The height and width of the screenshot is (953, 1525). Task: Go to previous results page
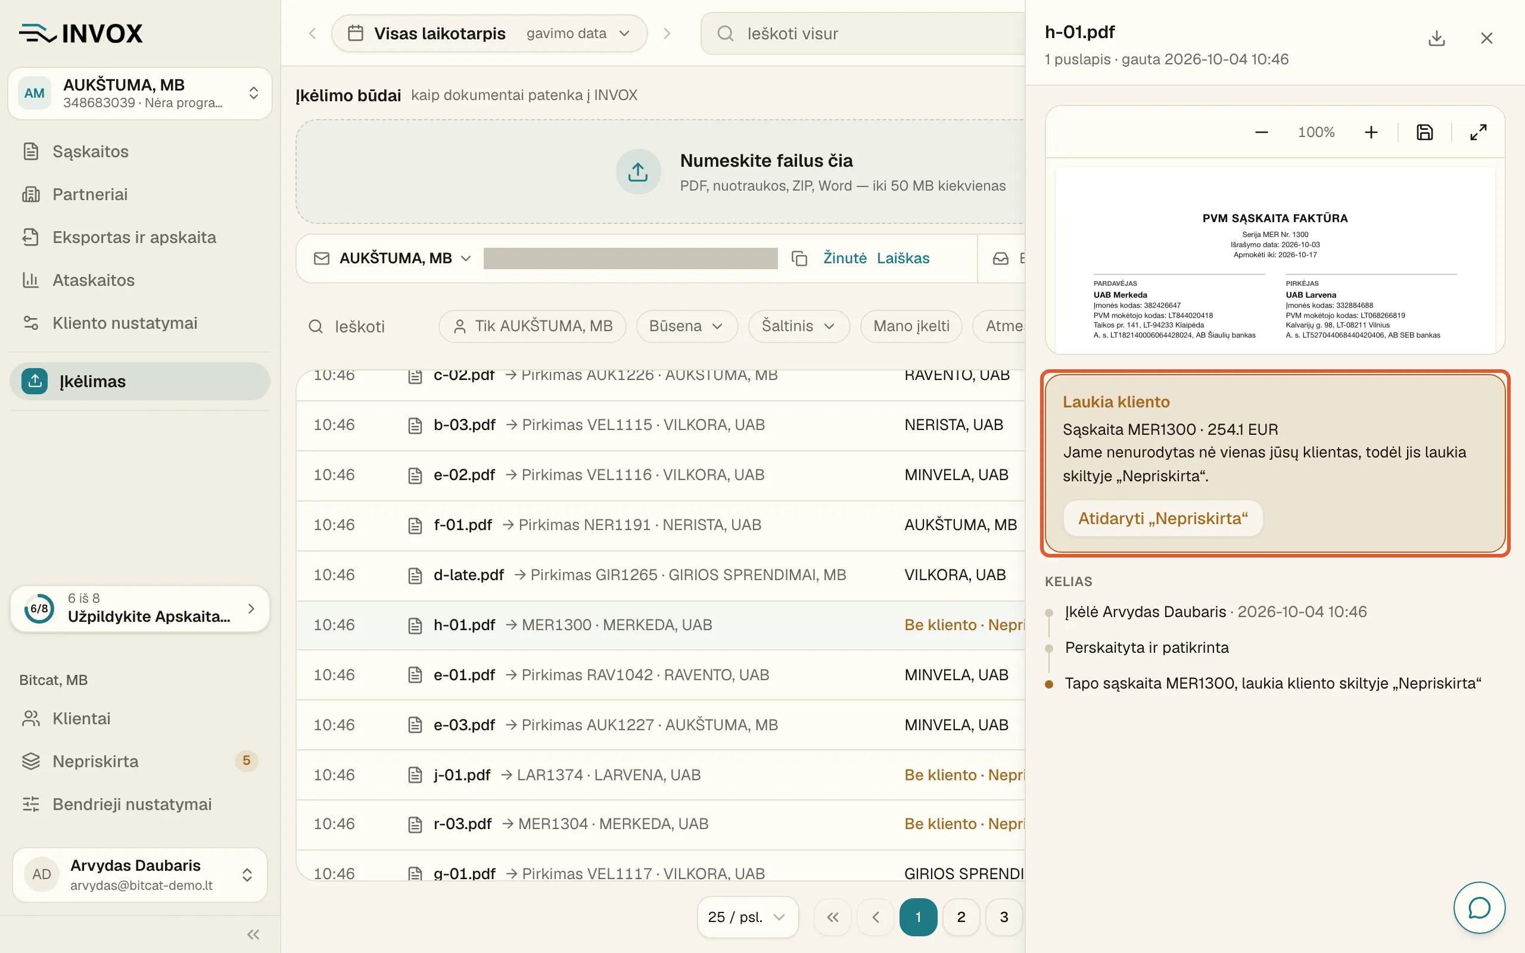(x=875, y=917)
